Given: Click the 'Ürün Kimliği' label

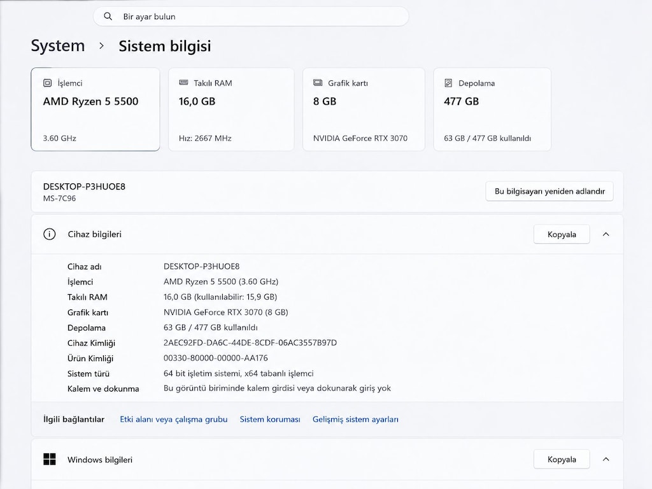Looking at the screenshot, I should 90,358.
